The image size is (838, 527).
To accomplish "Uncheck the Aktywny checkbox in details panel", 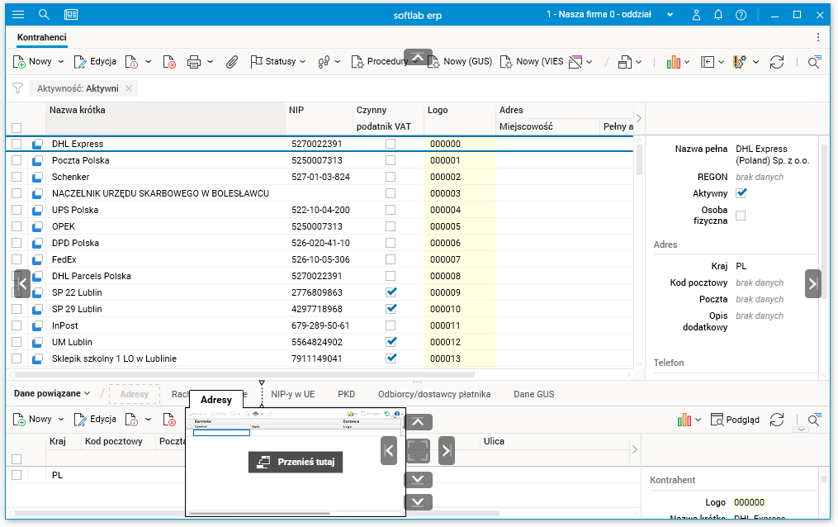I will pyautogui.click(x=741, y=193).
